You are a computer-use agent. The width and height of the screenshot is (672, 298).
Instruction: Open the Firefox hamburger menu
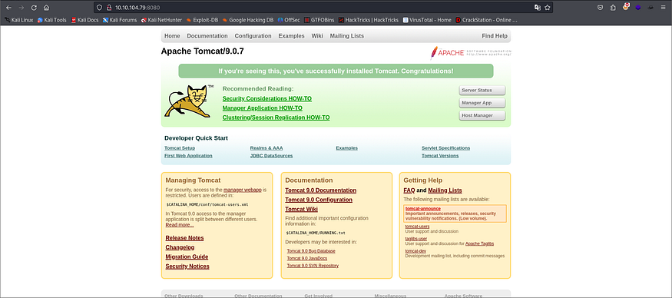663,7
